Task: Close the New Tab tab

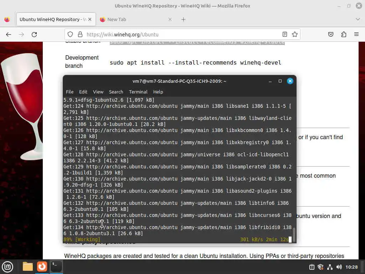Action: pyautogui.click(x=170, y=19)
